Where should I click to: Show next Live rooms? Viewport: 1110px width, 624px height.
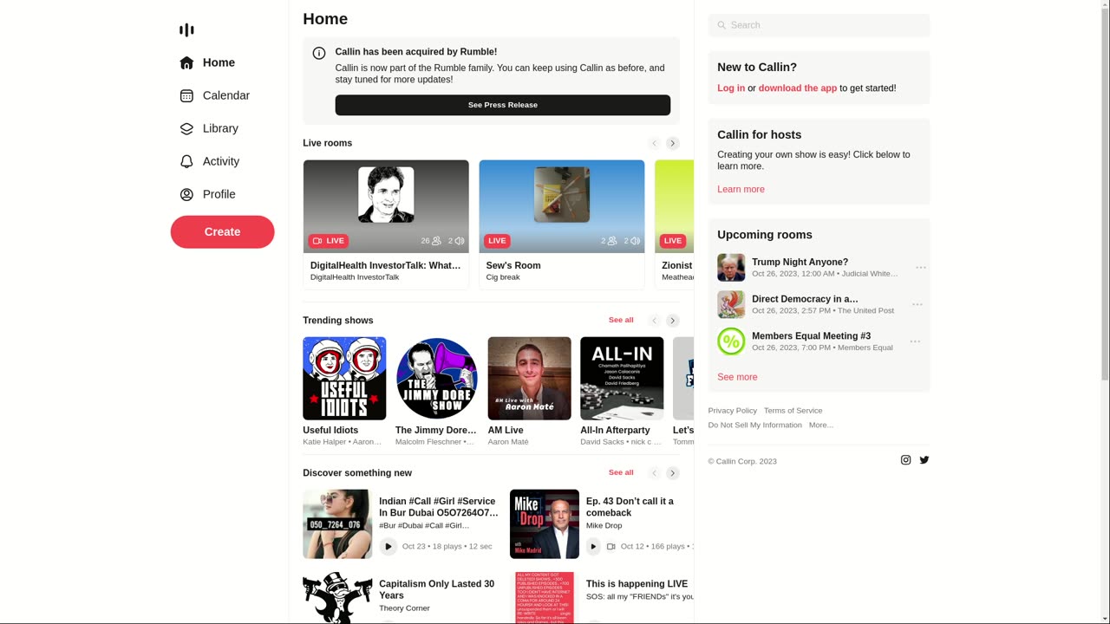672,143
